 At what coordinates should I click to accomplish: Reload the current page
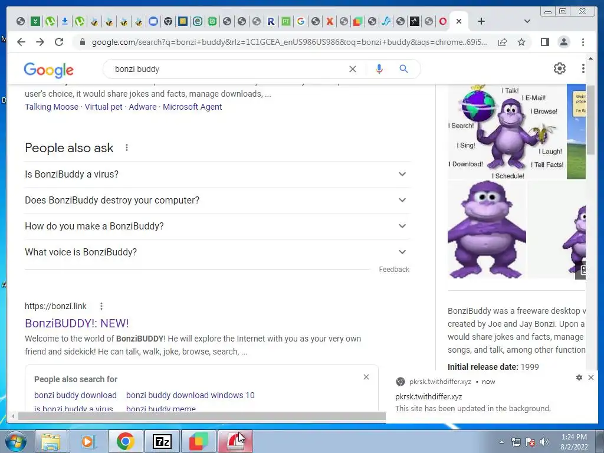click(59, 42)
